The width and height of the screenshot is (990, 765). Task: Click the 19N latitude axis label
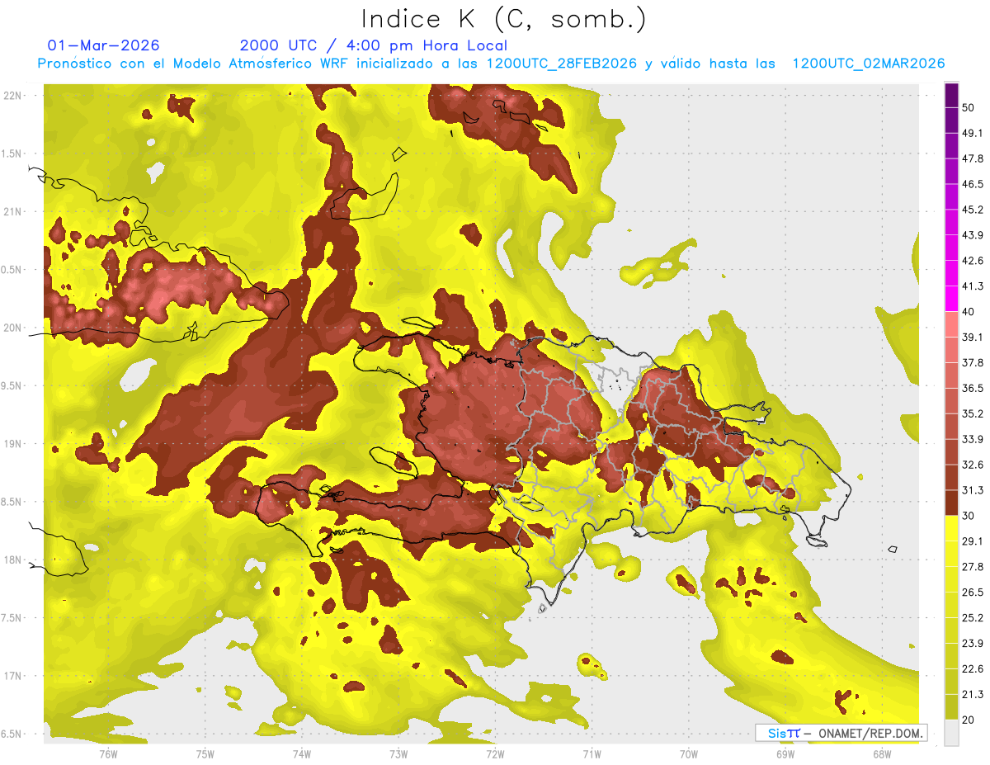click(x=12, y=444)
